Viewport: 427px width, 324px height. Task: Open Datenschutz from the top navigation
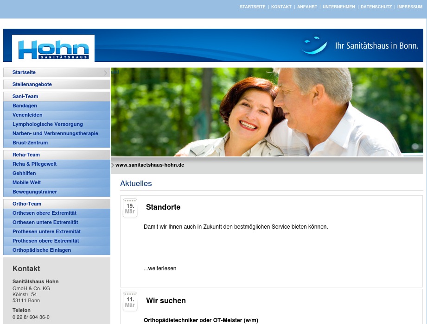[x=376, y=7]
